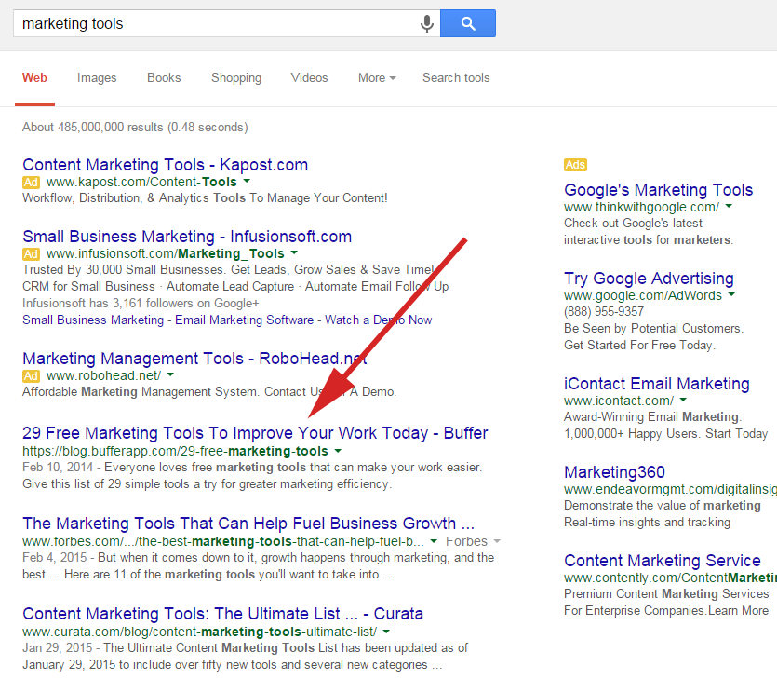Click the yellow Ad badge beside kapost.com

[31, 182]
